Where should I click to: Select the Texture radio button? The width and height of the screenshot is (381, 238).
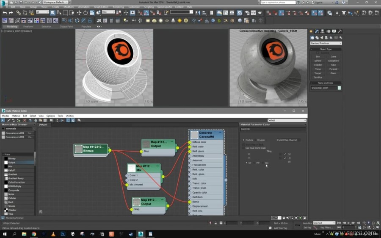pyautogui.click(x=243, y=140)
